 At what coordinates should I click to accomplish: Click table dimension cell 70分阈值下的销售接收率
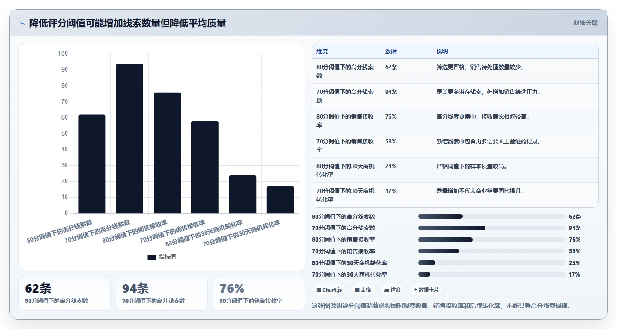pyautogui.click(x=345, y=145)
